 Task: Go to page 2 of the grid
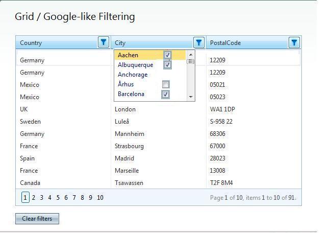[34, 198]
